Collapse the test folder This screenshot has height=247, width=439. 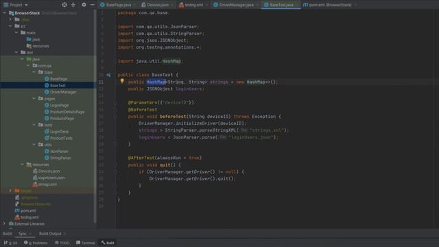tap(16, 52)
